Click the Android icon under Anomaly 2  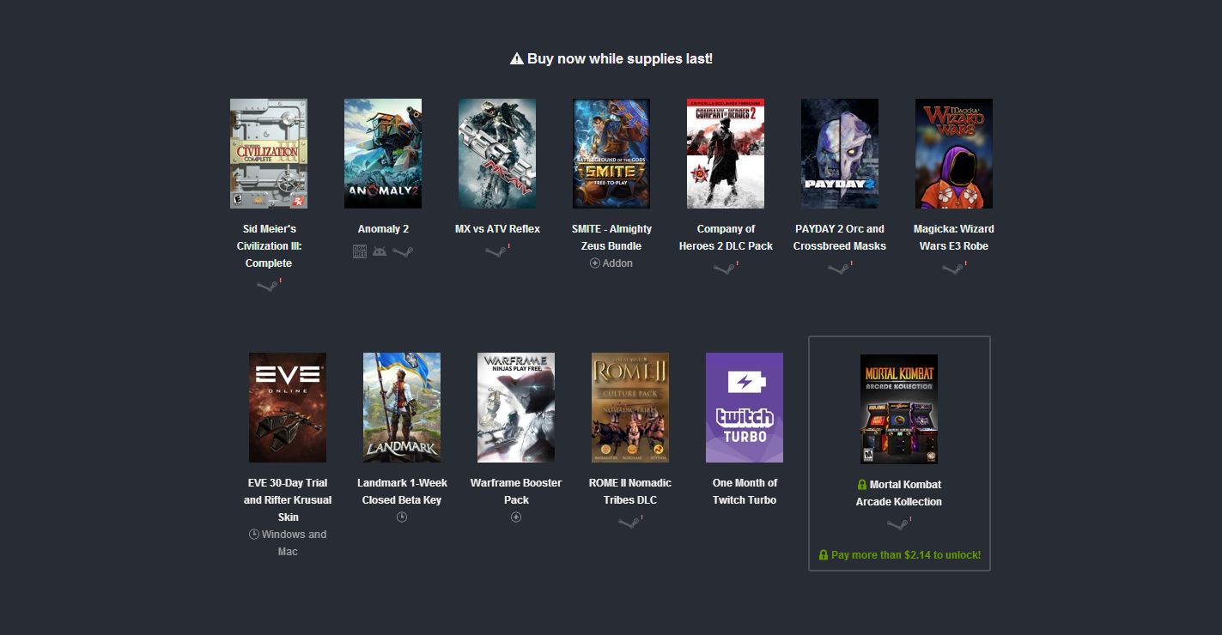[x=380, y=251]
